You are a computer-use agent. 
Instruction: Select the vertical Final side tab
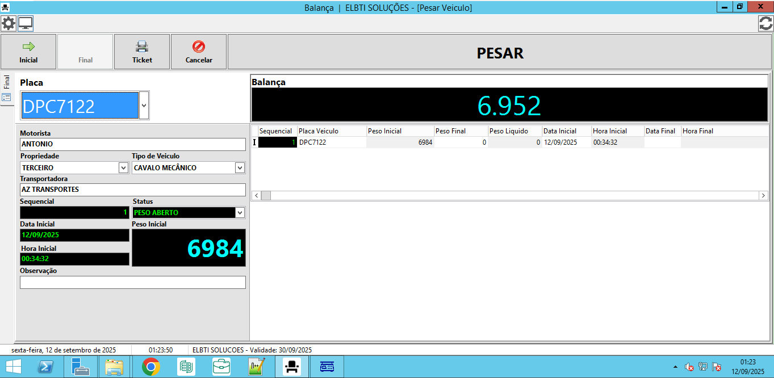click(x=7, y=82)
